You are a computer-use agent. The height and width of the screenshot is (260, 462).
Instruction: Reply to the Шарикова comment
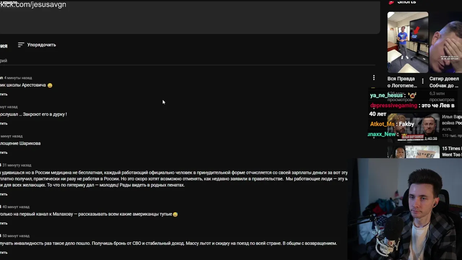pyautogui.click(x=4, y=152)
